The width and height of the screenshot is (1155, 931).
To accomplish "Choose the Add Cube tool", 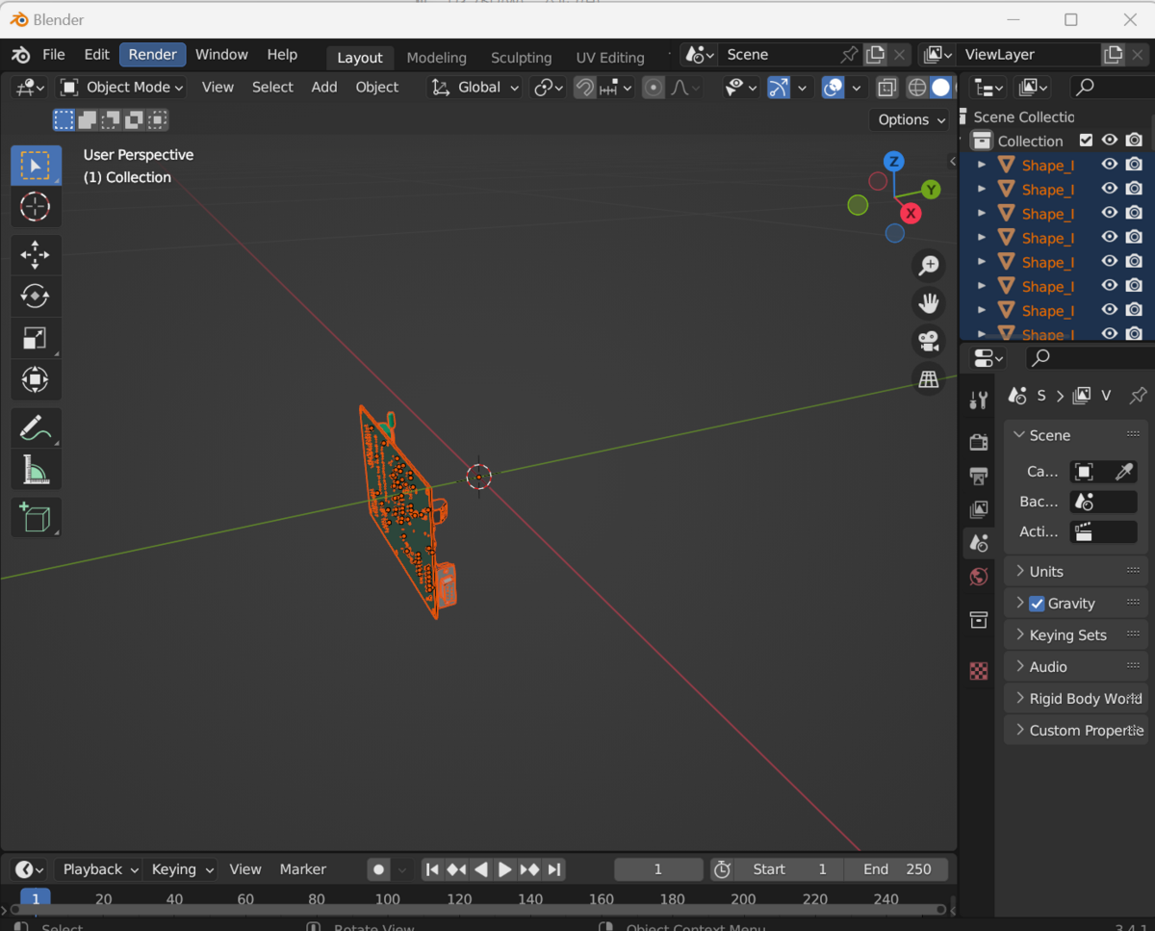I will click(x=36, y=518).
